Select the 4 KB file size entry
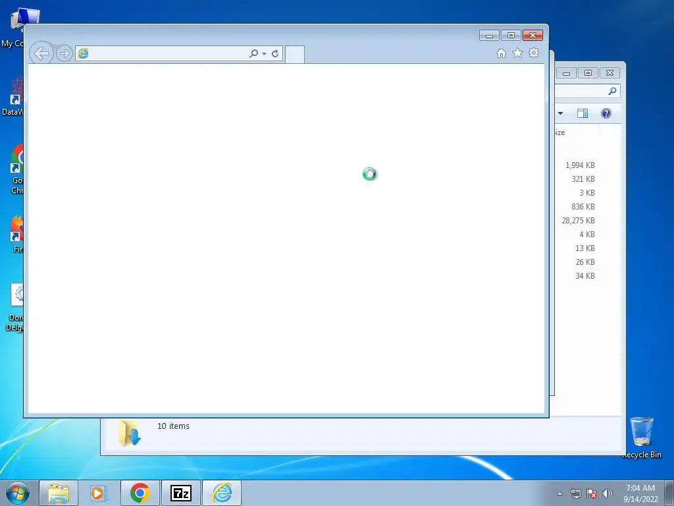674x506 pixels. (586, 234)
